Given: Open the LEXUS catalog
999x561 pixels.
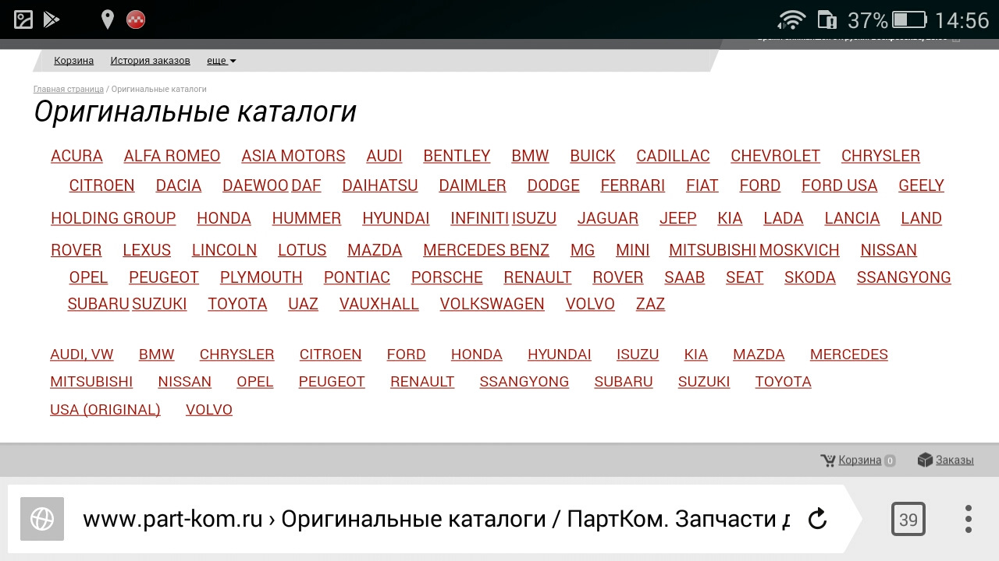Looking at the screenshot, I should click(x=147, y=250).
